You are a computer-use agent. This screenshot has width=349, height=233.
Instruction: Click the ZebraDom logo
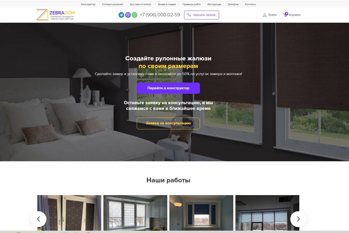pyautogui.click(x=55, y=15)
